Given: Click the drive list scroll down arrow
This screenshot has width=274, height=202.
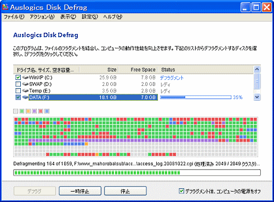Looking at the screenshot, I should coord(257,97).
